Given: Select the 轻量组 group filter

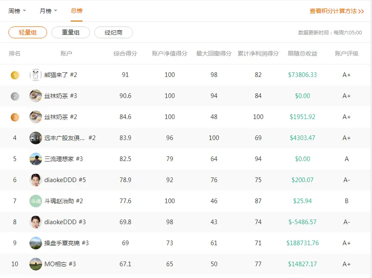Looking at the screenshot, I should click(x=28, y=32).
